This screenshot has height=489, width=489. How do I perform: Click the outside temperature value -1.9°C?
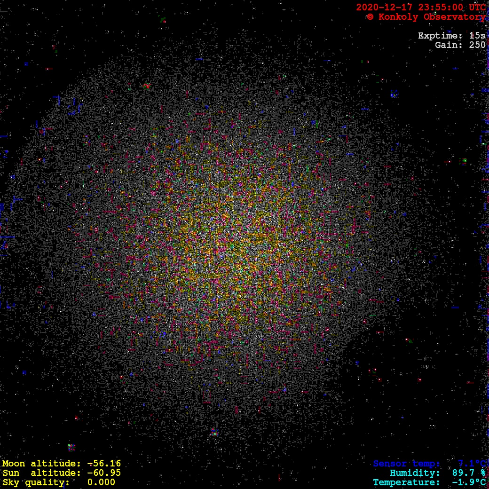(469, 482)
